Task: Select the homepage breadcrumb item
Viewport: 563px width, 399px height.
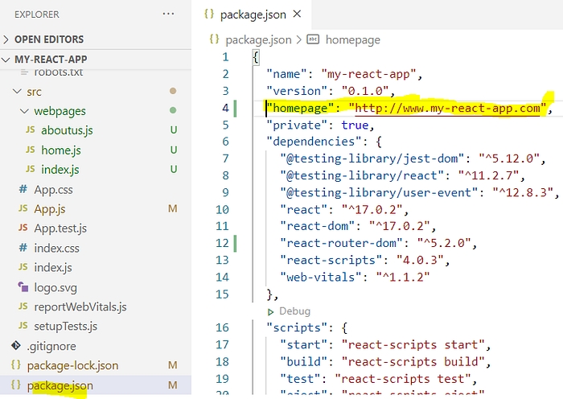Action: point(352,39)
